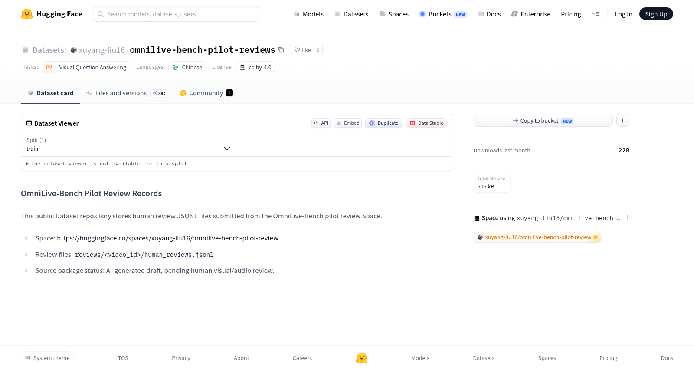
Task: Go to Datasets in top navigation
Action: (351, 14)
